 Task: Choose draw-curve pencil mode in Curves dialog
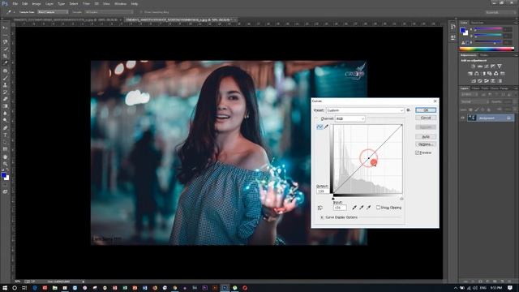[x=326, y=127]
